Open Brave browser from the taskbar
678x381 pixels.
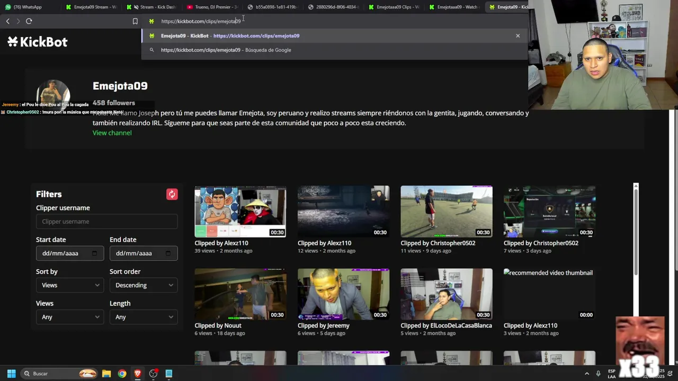pyautogui.click(x=138, y=374)
